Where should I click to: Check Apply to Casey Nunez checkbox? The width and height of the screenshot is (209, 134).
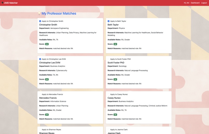pyautogui.click(x=108, y=94)
